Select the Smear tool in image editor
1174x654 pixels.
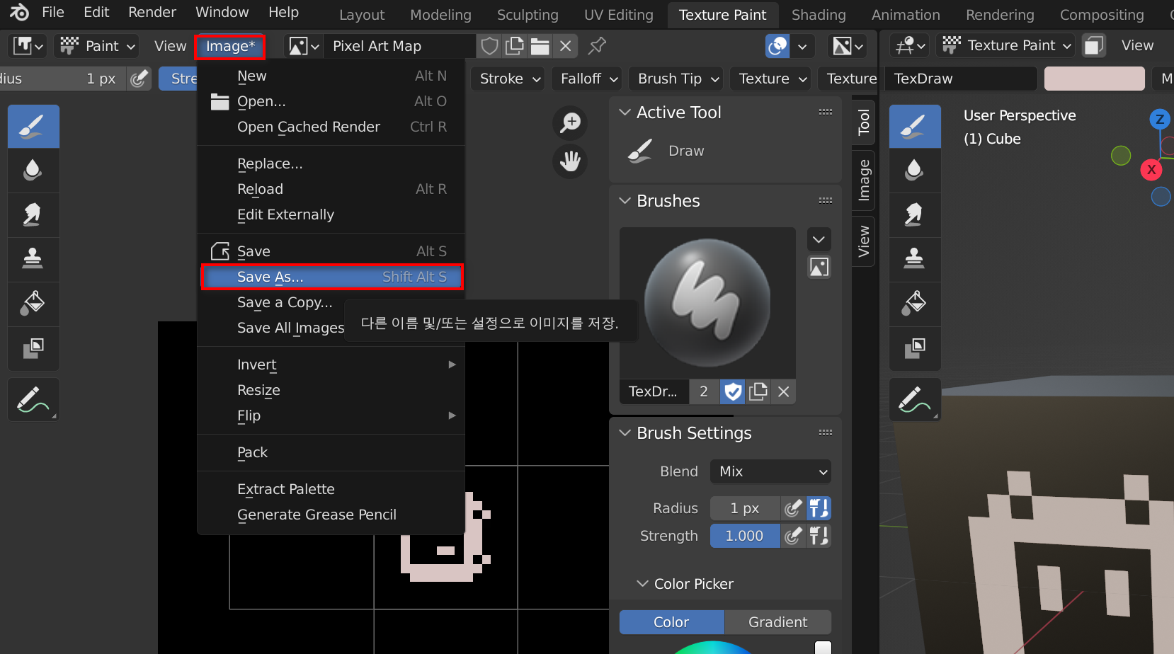coord(33,214)
